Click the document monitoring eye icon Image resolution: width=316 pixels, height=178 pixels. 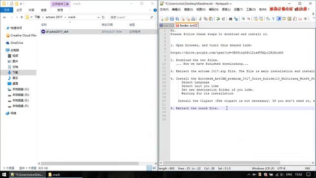[x=305, y=19]
